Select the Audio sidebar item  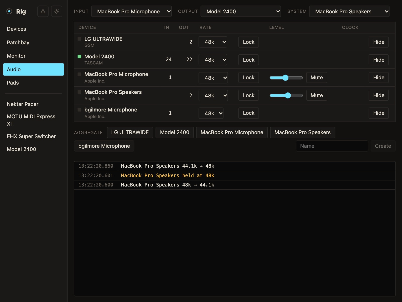(33, 69)
